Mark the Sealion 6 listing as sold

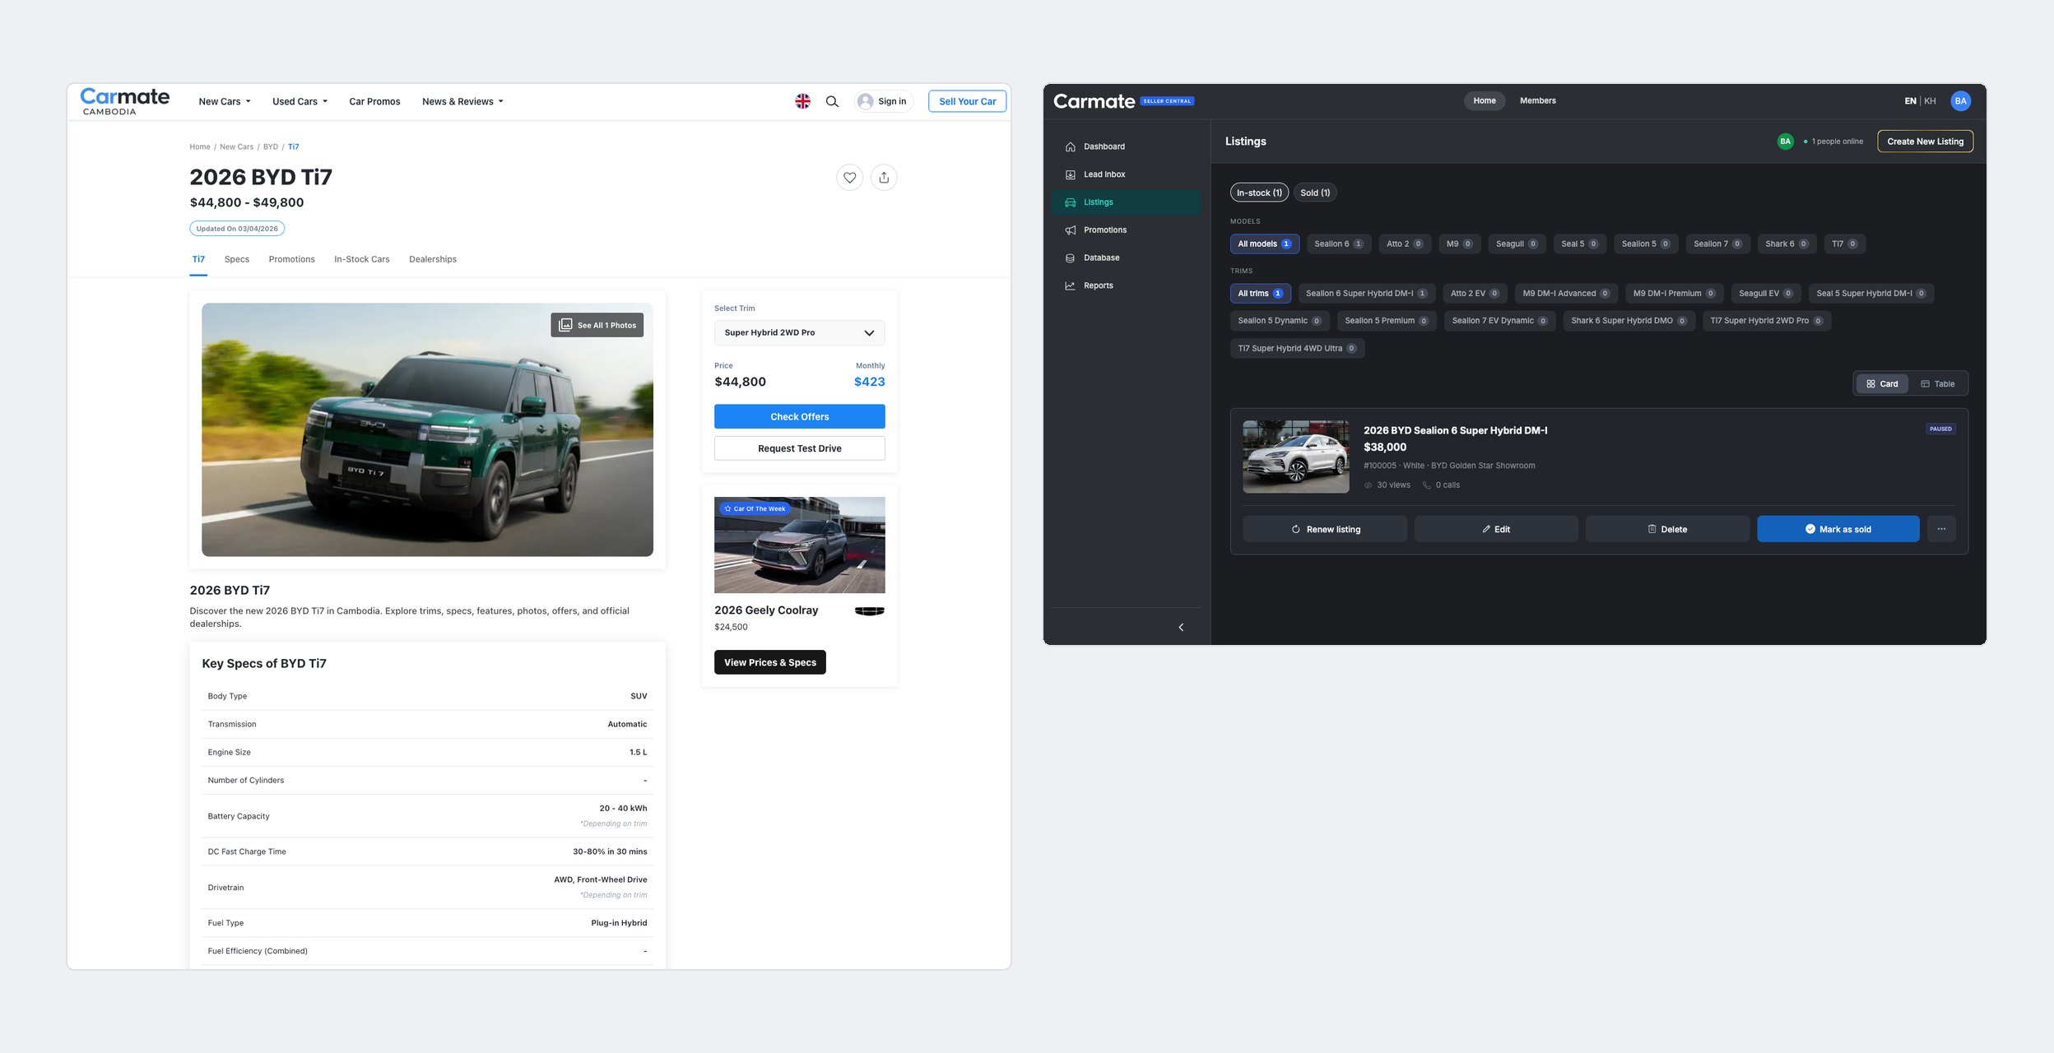1838,529
